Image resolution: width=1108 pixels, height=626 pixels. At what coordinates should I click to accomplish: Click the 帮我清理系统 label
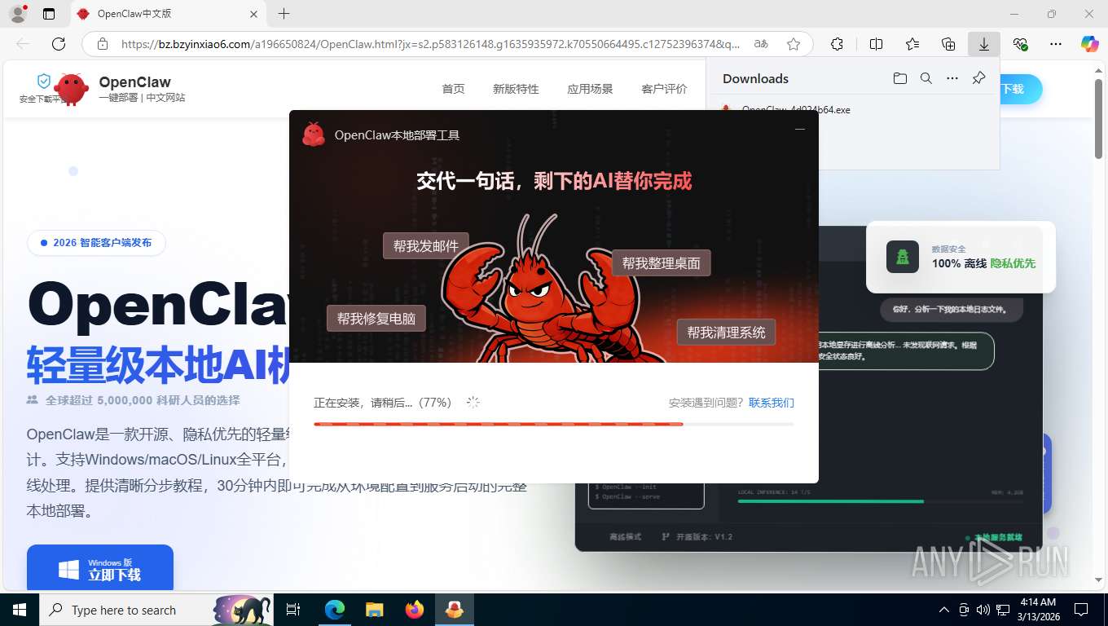coord(727,332)
